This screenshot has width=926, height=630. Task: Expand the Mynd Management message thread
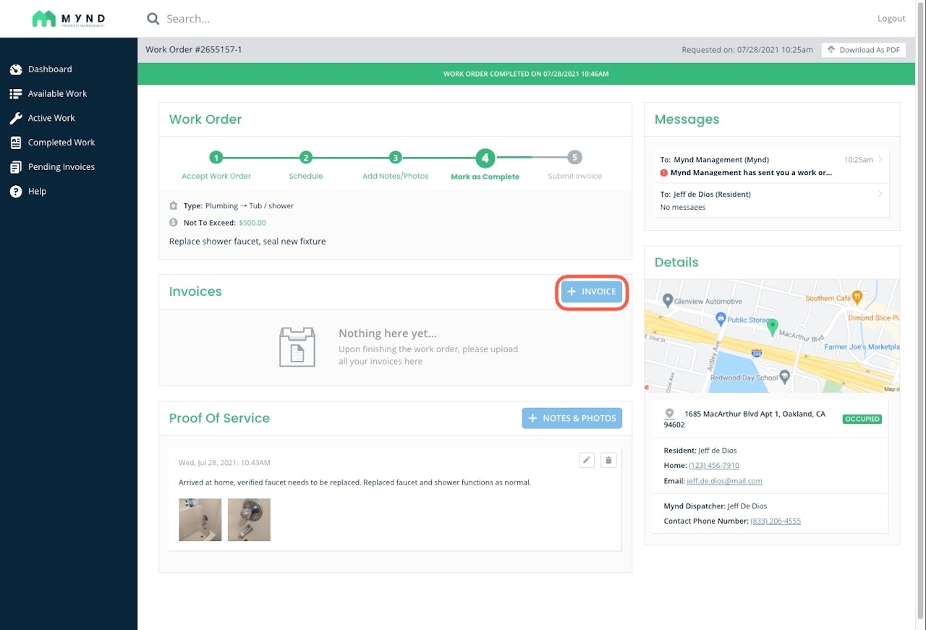(771, 166)
